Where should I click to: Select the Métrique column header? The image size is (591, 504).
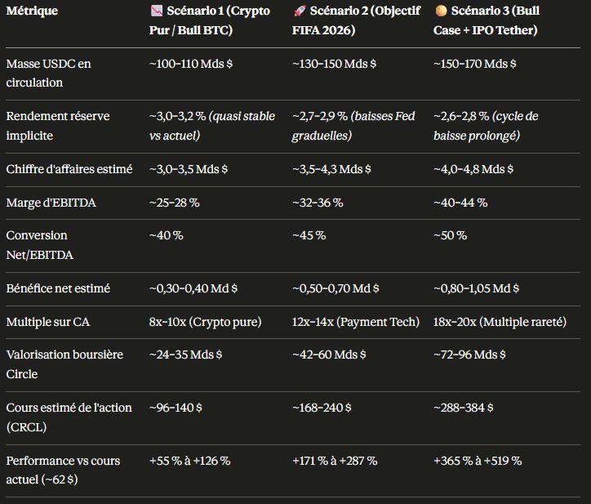(32, 11)
